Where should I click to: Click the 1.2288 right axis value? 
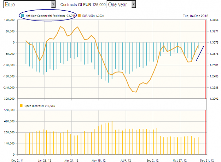214,88
